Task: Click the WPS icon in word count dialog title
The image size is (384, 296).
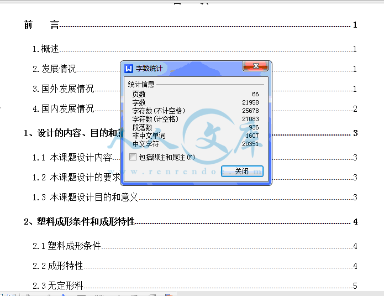Action: [x=129, y=69]
